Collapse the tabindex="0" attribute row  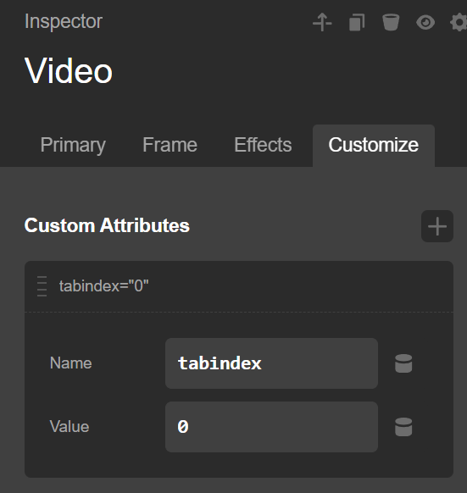(239, 286)
